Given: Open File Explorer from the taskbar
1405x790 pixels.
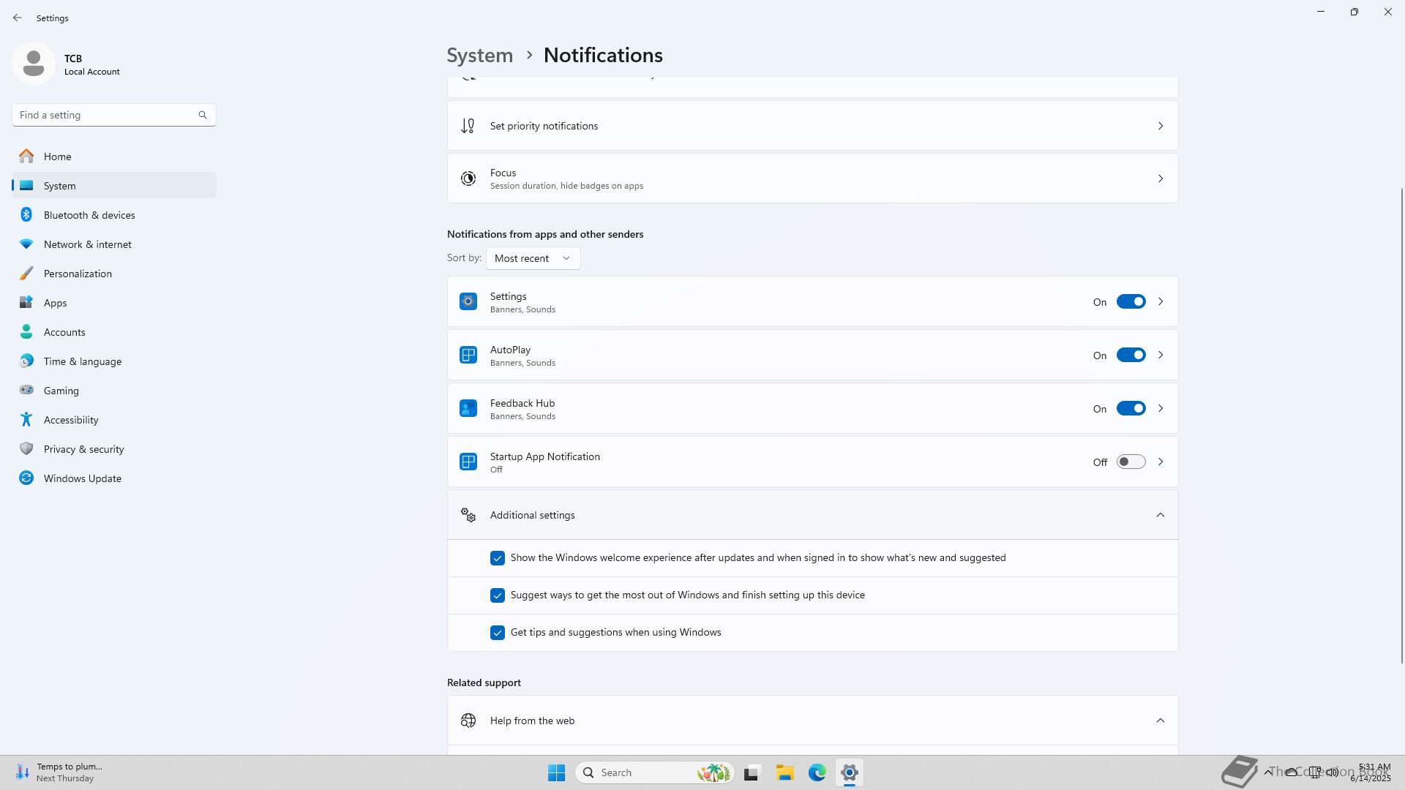Looking at the screenshot, I should tap(784, 772).
